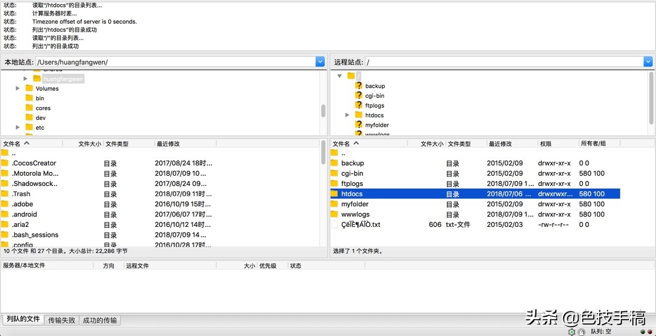Image resolution: width=656 pixels, height=336 pixels.
Task: Expand Volumes folder in local tree
Action: click(x=18, y=88)
